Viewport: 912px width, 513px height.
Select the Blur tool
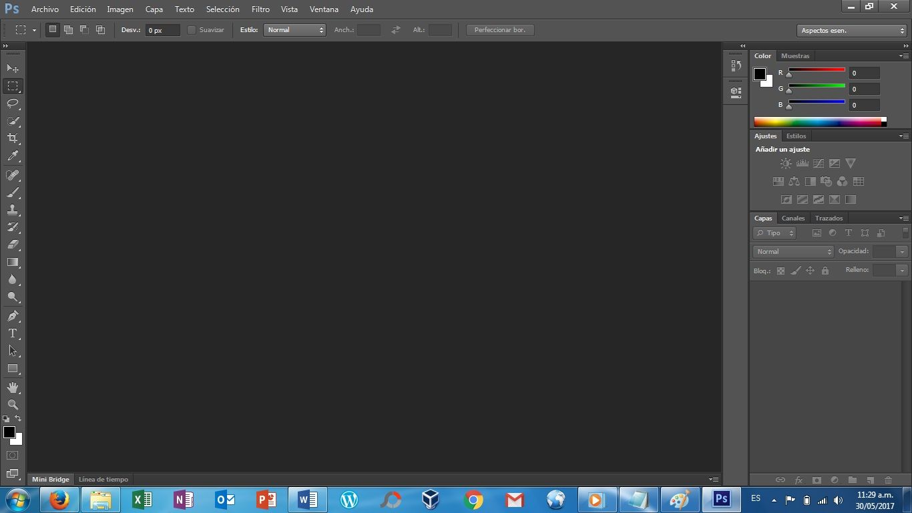(x=13, y=279)
